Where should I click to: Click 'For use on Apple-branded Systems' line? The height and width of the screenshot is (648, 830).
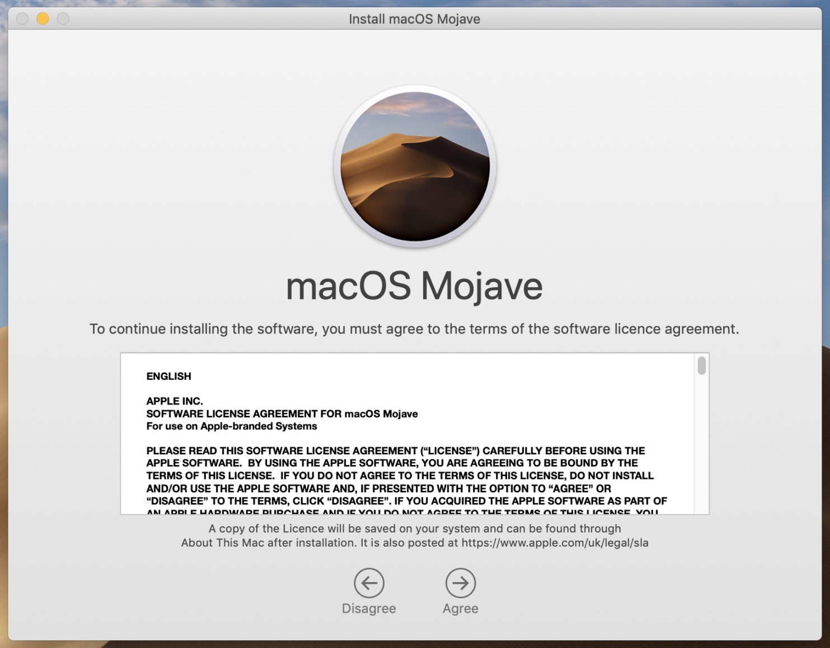pyautogui.click(x=232, y=426)
